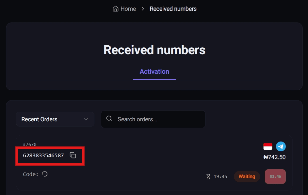Open the Recent Orders dropdown
Viewport: 308px width, 195px height.
[55, 119]
